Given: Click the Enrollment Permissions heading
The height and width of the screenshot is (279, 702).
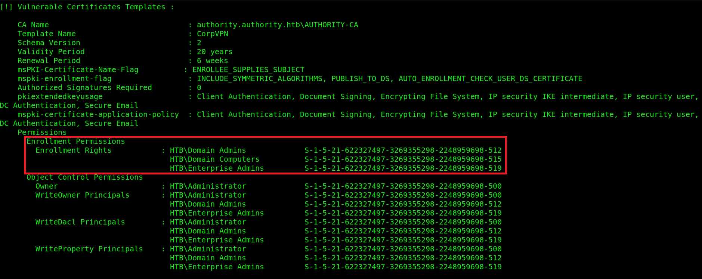Looking at the screenshot, I should point(75,142).
